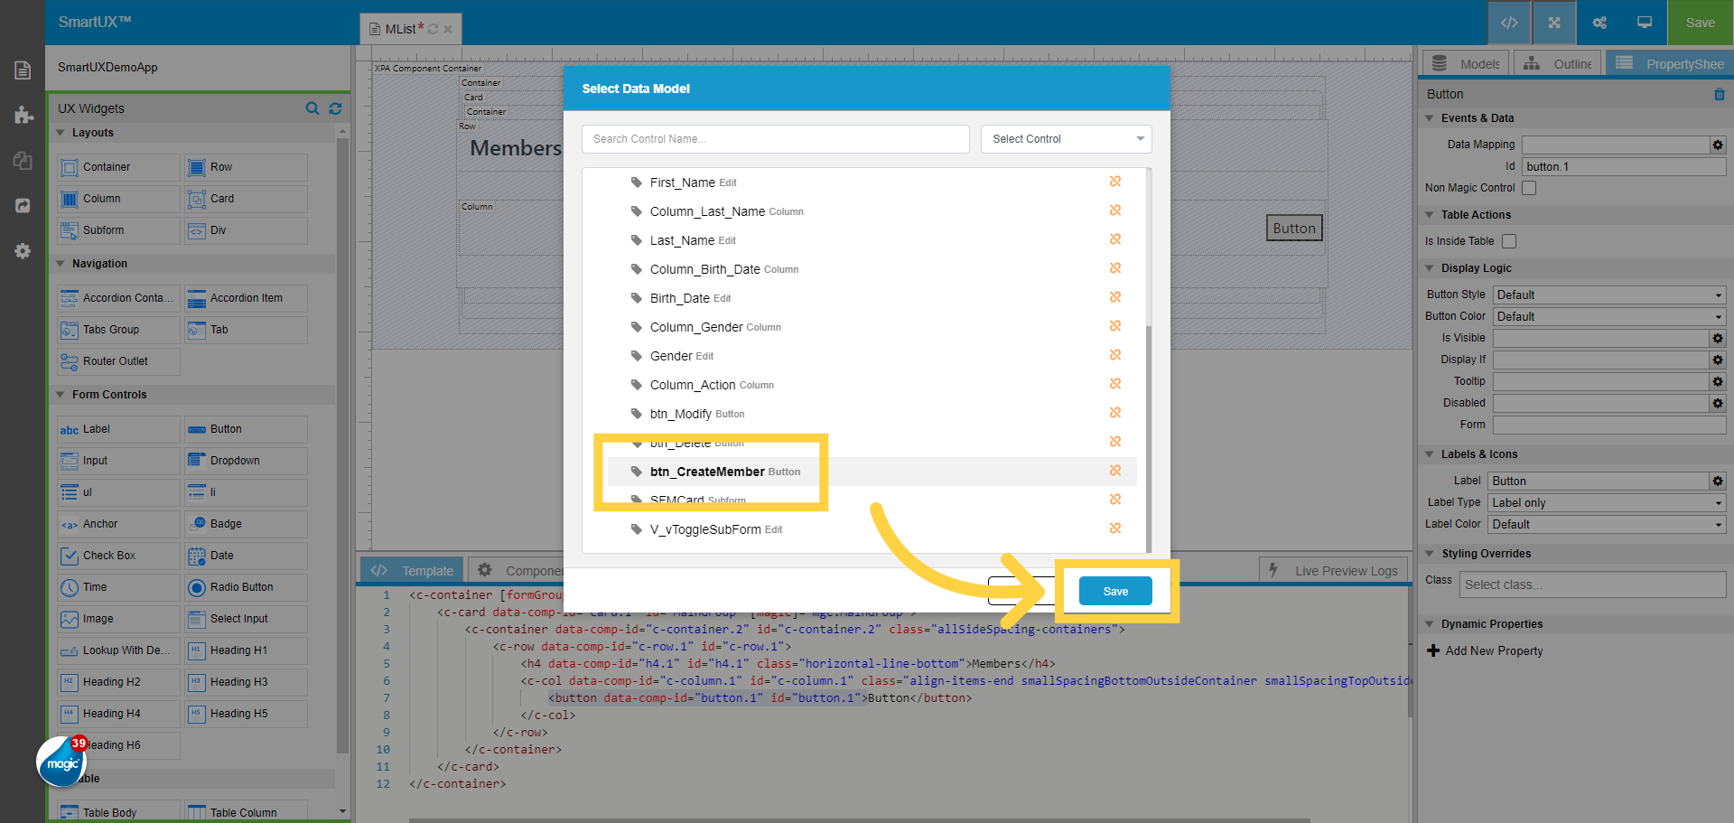
Task: Open the gears settings icon beside the monitor
Action: pos(1599,23)
